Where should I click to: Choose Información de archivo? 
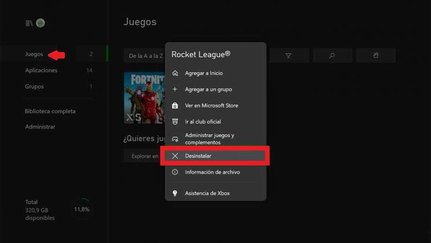[x=216, y=172]
